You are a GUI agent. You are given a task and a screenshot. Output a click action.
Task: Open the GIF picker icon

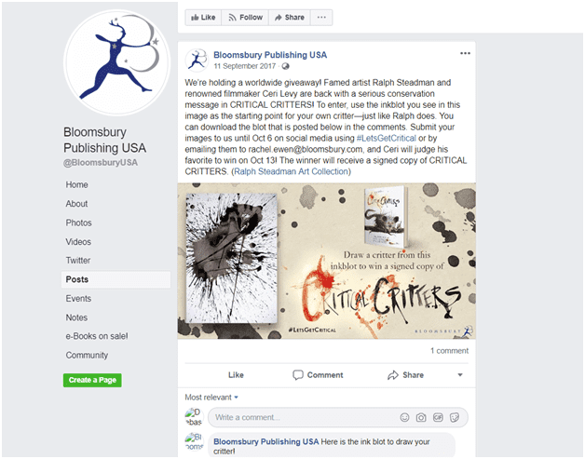[x=438, y=417]
